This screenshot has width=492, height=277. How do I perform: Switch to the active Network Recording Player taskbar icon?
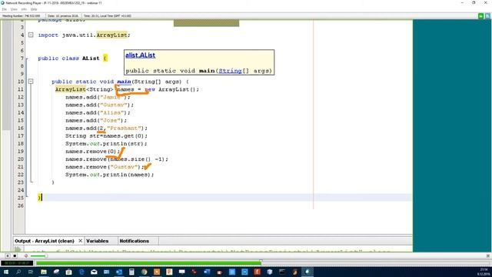point(307,272)
